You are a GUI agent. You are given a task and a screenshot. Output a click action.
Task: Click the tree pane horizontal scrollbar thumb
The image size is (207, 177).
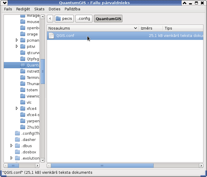[x=13, y=165]
